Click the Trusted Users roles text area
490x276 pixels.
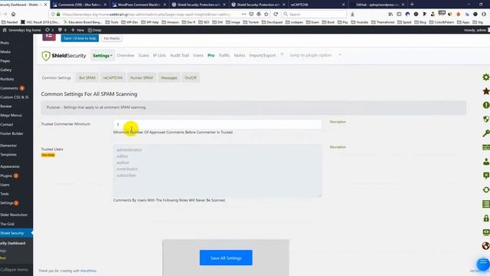click(217, 170)
